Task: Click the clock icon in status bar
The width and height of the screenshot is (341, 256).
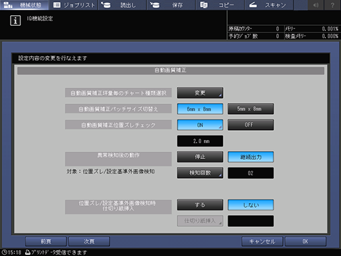Action: click(x=5, y=252)
